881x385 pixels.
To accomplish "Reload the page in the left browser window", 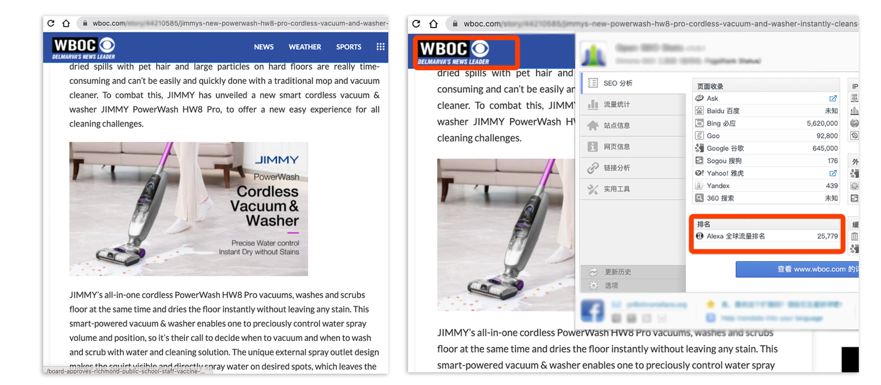I will (51, 23).
